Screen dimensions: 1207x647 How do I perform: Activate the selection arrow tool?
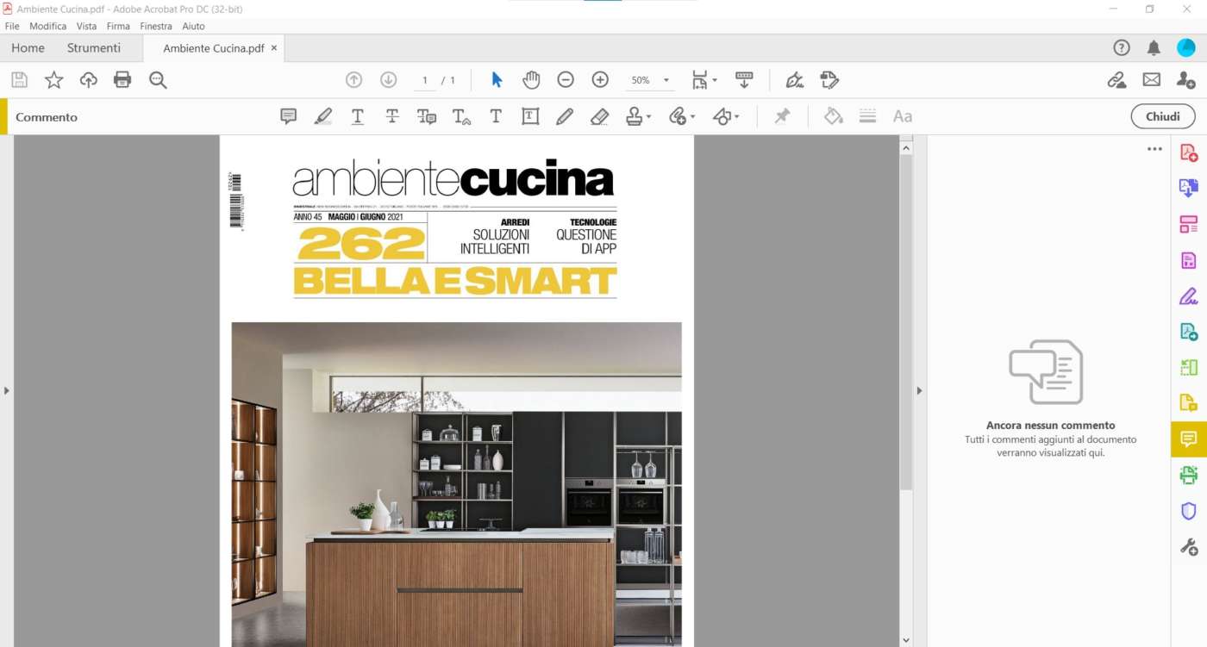click(x=497, y=80)
